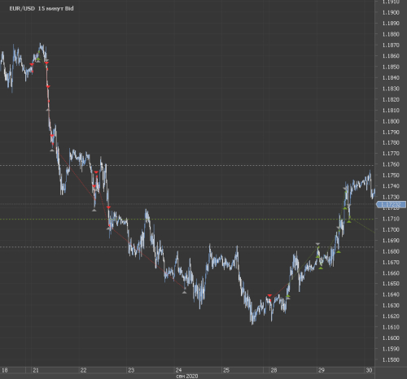Click the red sell marker near 1.1640 on day 28
This screenshot has width=407, height=379.
269,295
